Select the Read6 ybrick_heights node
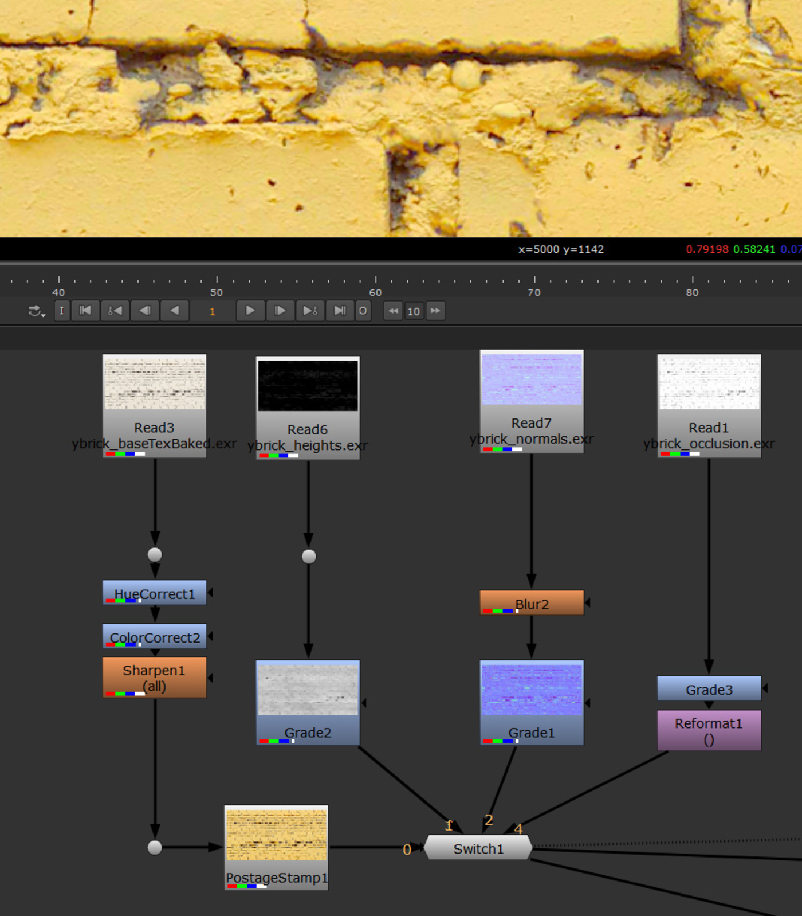 [308, 408]
